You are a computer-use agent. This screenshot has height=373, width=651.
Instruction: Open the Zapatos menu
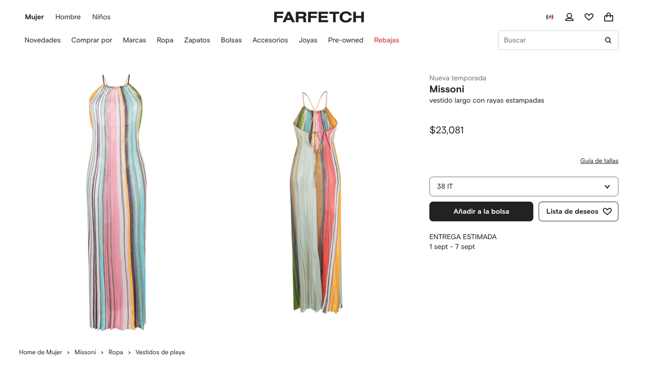tap(197, 40)
